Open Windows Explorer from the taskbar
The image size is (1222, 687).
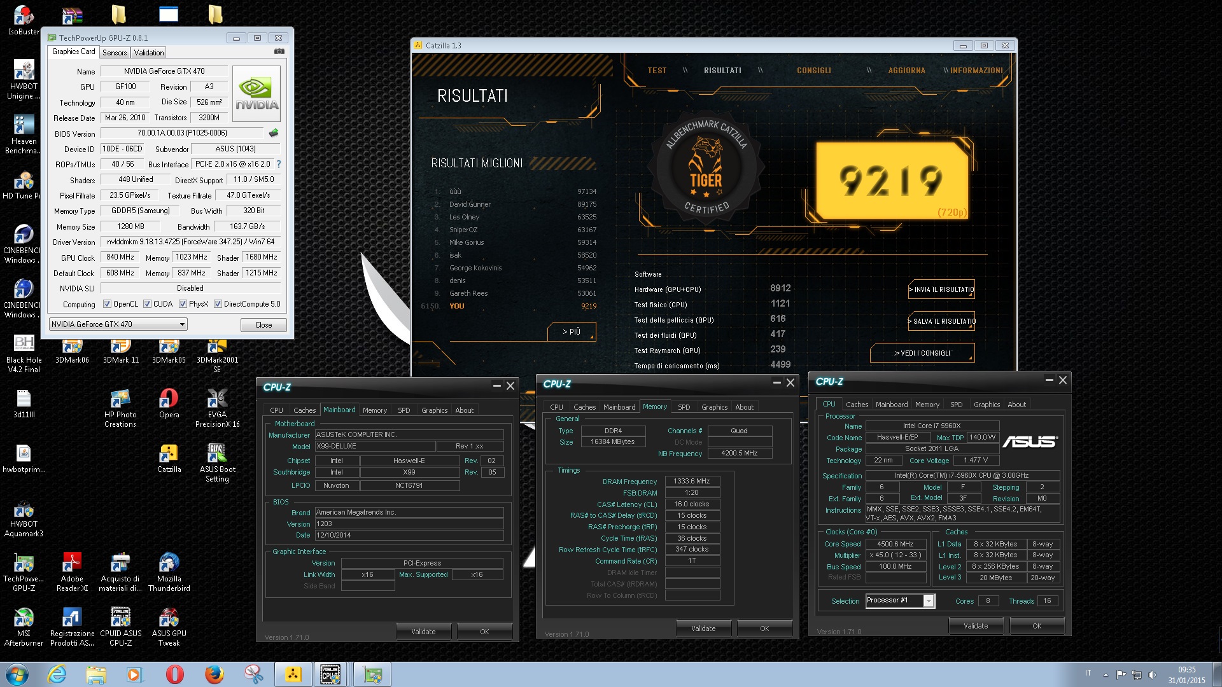(96, 674)
